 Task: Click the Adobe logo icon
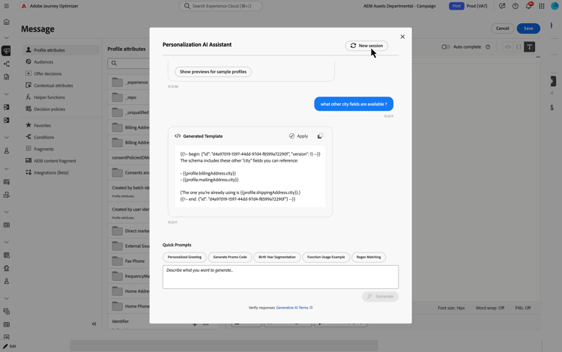(24, 6)
